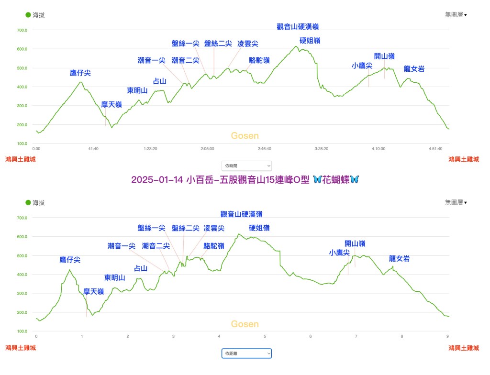Select the 鷹仔尖 peak label in the distance chart
The height and width of the screenshot is (375, 490).
coord(70,260)
